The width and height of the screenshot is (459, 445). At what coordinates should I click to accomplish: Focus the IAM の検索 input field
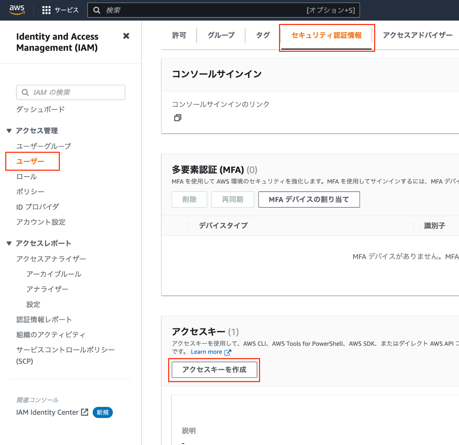pyautogui.click(x=70, y=93)
